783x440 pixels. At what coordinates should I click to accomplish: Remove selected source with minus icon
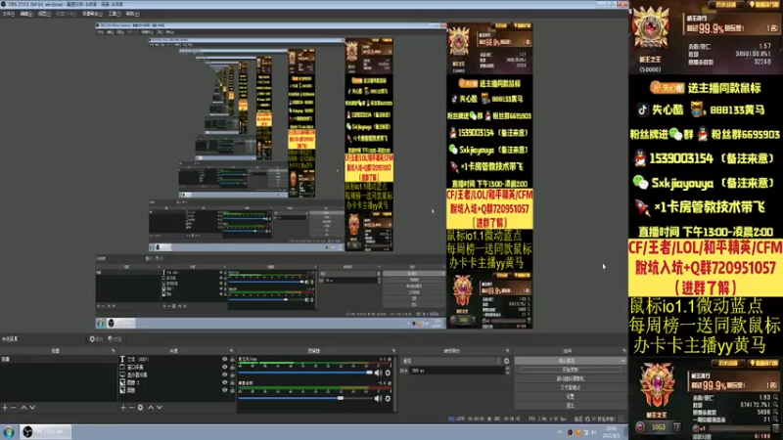[132, 408]
